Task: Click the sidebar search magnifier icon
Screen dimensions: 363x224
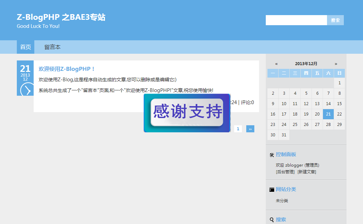Action: (272, 220)
